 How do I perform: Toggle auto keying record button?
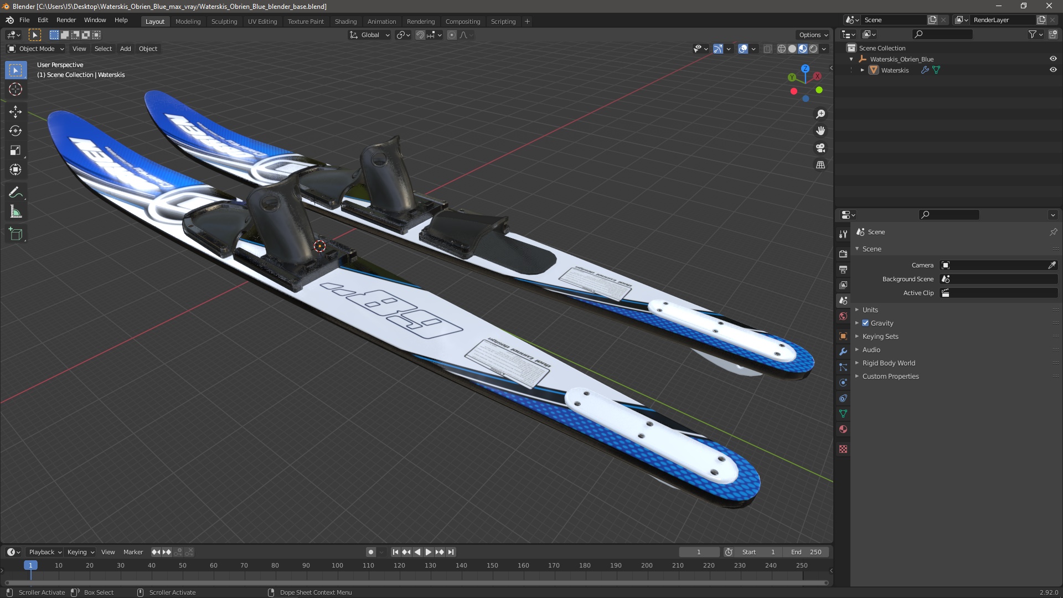[x=370, y=552]
